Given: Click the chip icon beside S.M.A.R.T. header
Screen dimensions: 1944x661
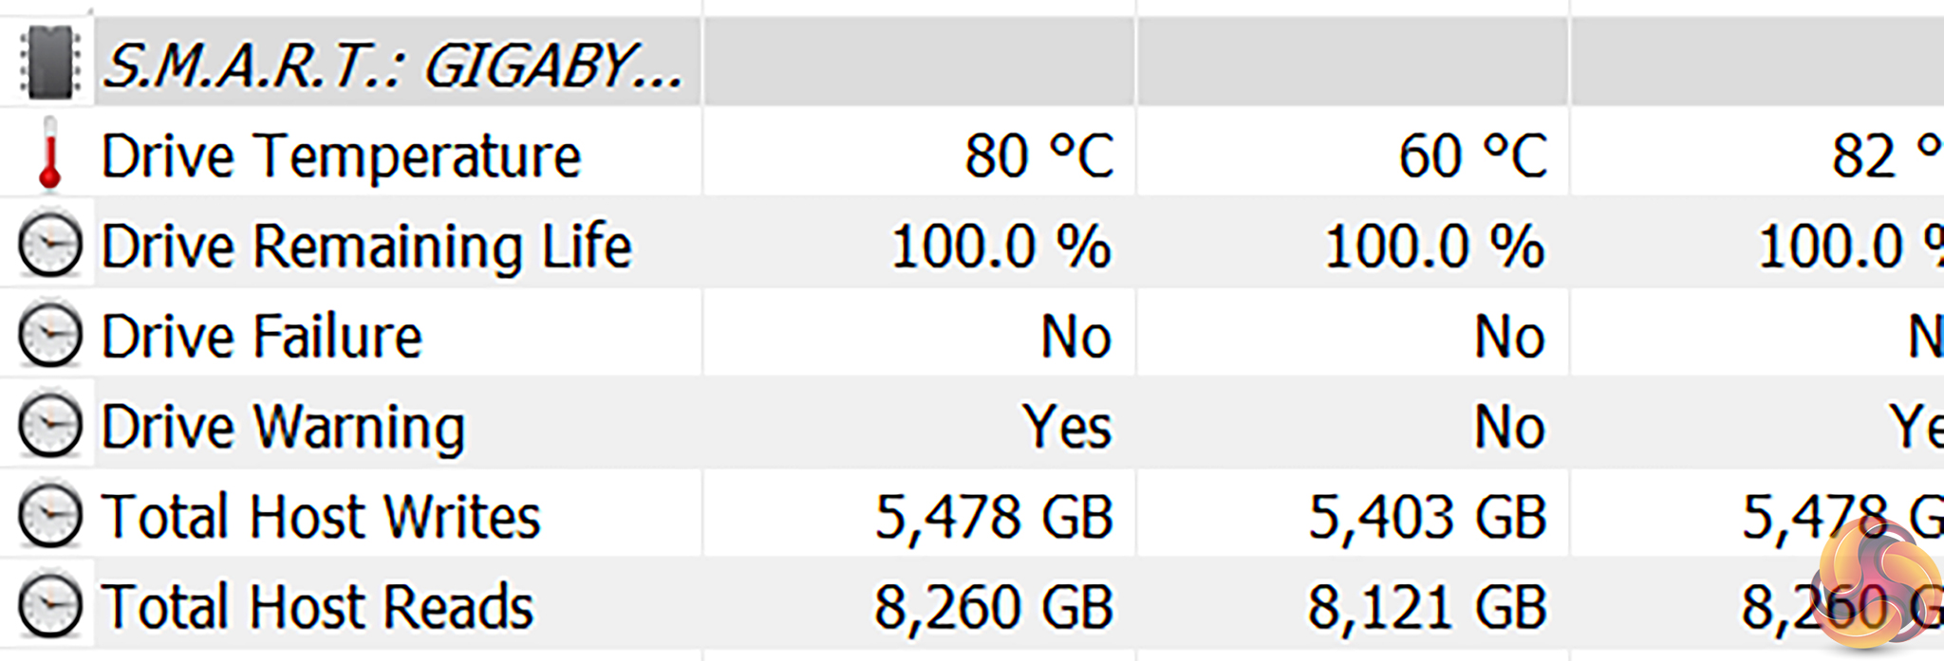Looking at the screenshot, I should click(49, 64).
